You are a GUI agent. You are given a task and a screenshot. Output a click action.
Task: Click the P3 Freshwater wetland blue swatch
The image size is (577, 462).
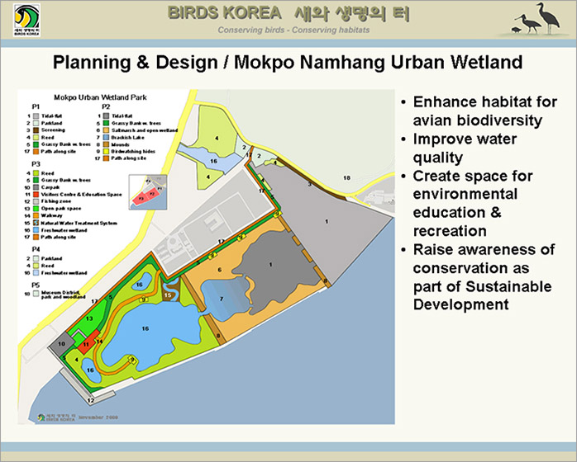[x=36, y=230]
